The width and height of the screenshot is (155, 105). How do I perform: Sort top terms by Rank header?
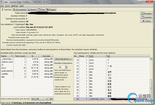coord(84,56)
